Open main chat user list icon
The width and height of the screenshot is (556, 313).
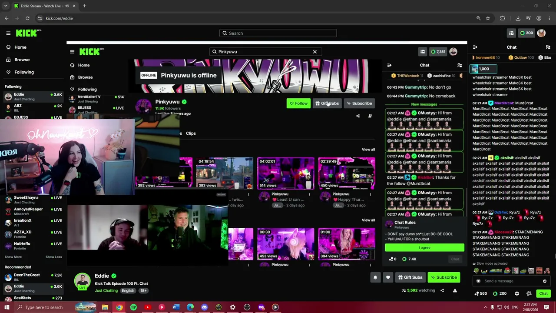[x=548, y=47]
